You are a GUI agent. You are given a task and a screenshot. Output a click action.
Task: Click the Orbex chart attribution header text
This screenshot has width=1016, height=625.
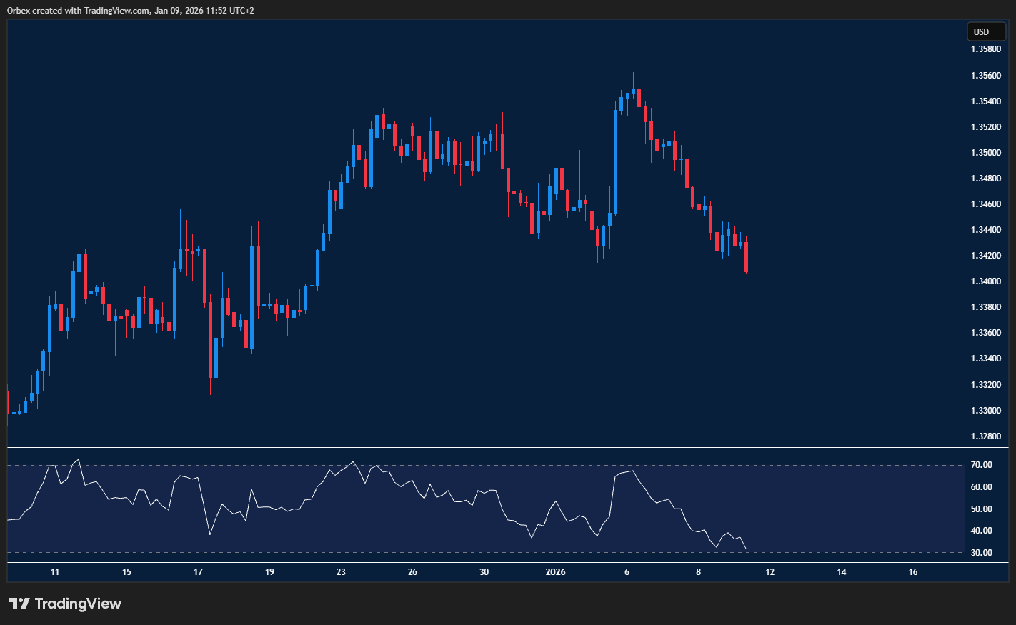tap(130, 10)
